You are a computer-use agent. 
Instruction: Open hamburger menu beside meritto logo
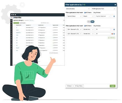[11, 18]
